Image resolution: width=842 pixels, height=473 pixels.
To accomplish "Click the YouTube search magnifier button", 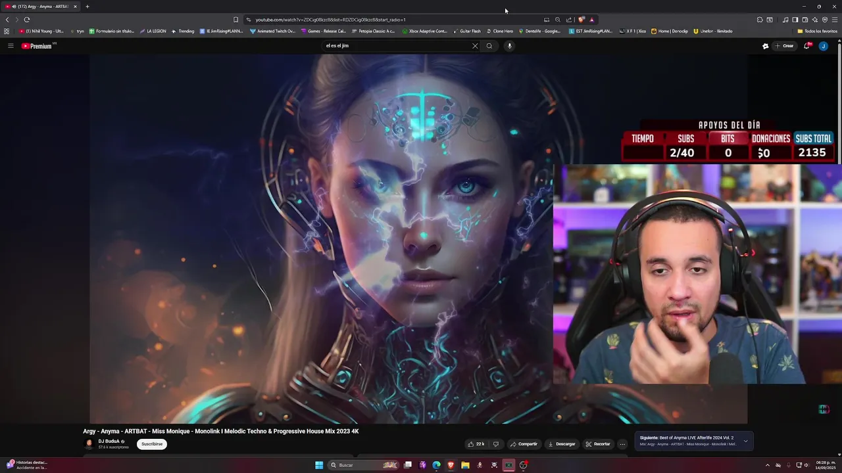I will (x=489, y=46).
